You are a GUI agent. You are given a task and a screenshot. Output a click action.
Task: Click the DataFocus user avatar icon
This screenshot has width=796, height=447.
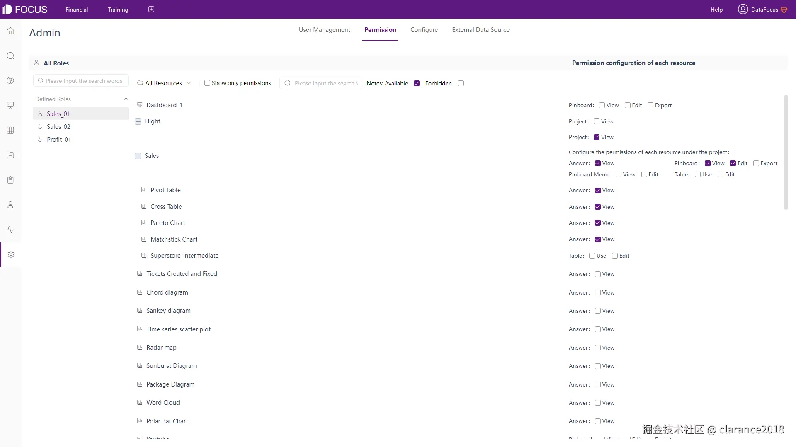pos(743,9)
